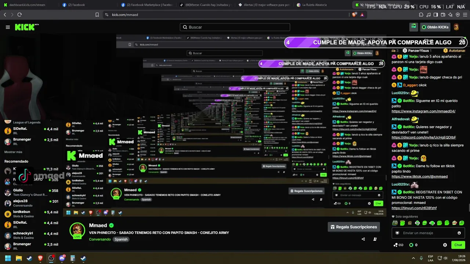Switch to the Alertas software tab

tap(264, 5)
